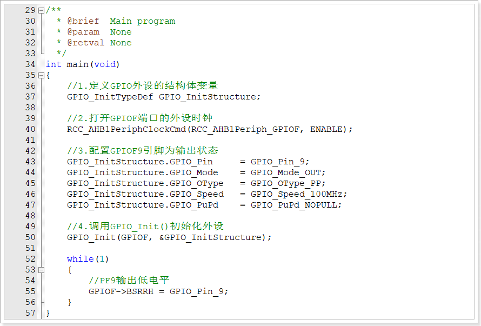Screen dimensions: 481x326
Task: Click 'GPIO_InitStructure.GPIO_OType' on line 45
Action: pyautogui.click(x=145, y=183)
